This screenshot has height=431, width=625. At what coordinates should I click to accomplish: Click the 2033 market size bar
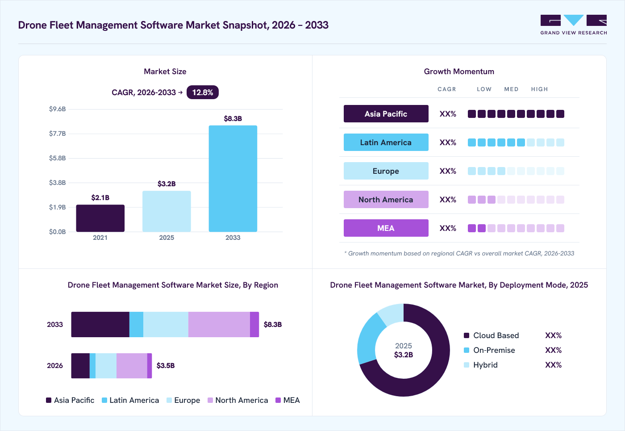coord(233,179)
